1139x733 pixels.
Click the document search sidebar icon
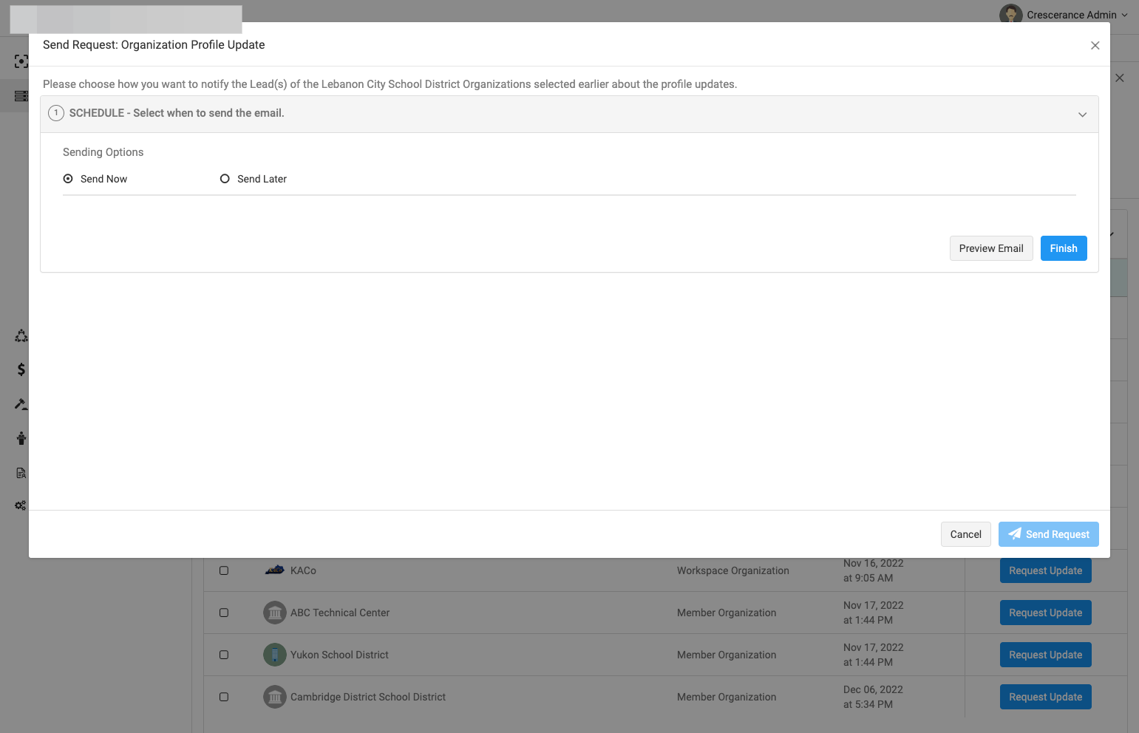click(21, 473)
